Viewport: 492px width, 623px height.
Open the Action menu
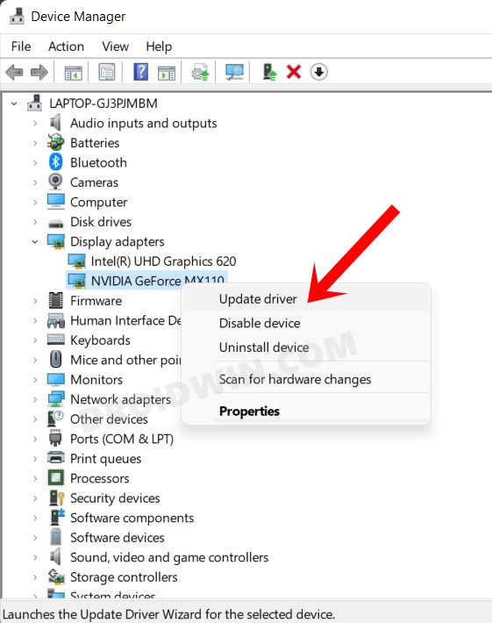[66, 47]
